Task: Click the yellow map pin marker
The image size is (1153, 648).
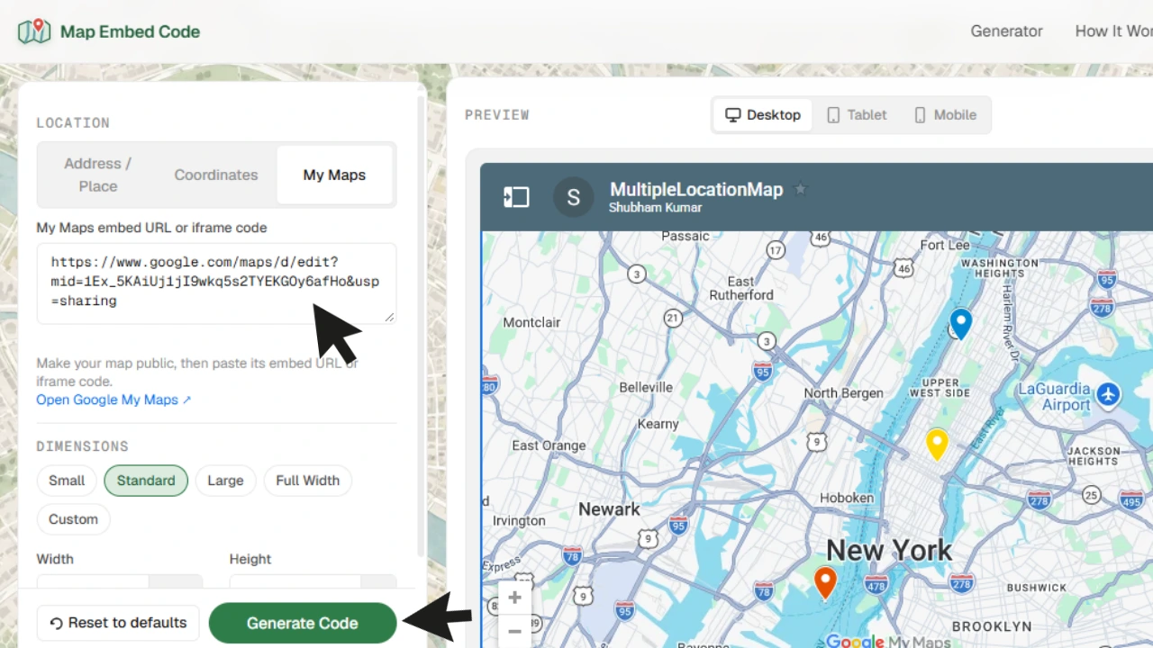Action: (937, 444)
